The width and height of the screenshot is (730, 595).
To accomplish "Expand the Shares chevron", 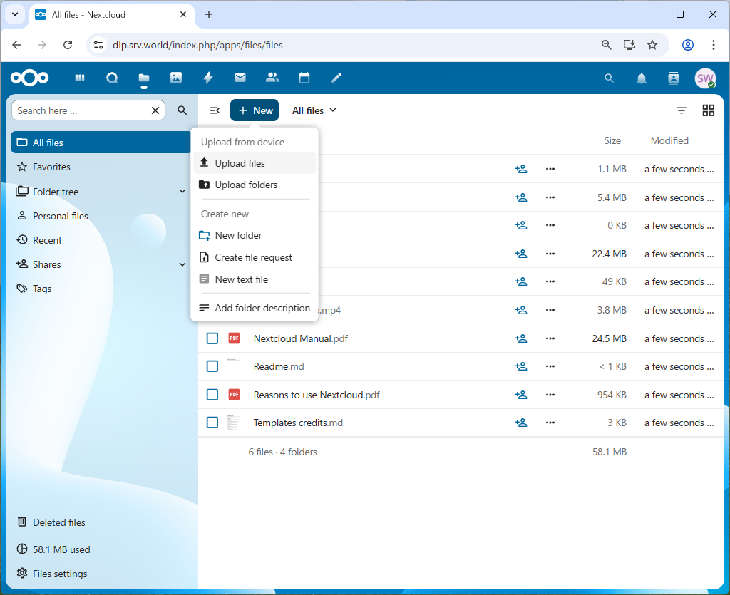I will [182, 264].
